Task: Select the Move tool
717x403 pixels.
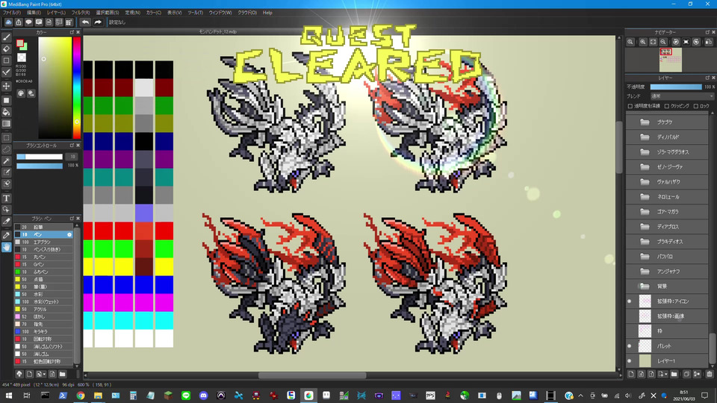Action: (x=7, y=86)
